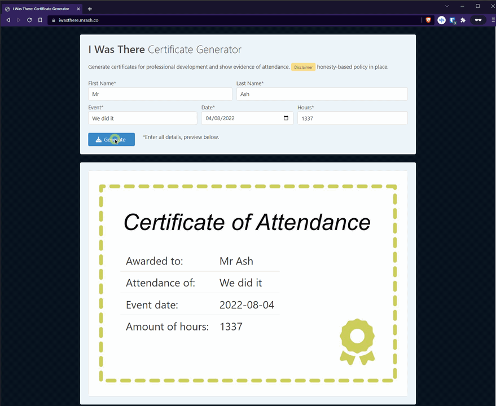Focus the First Name input field
Viewport: 496px width, 406px height.
point(160,94)
